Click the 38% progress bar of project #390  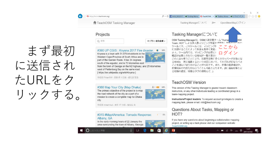(x=158, y=50)
